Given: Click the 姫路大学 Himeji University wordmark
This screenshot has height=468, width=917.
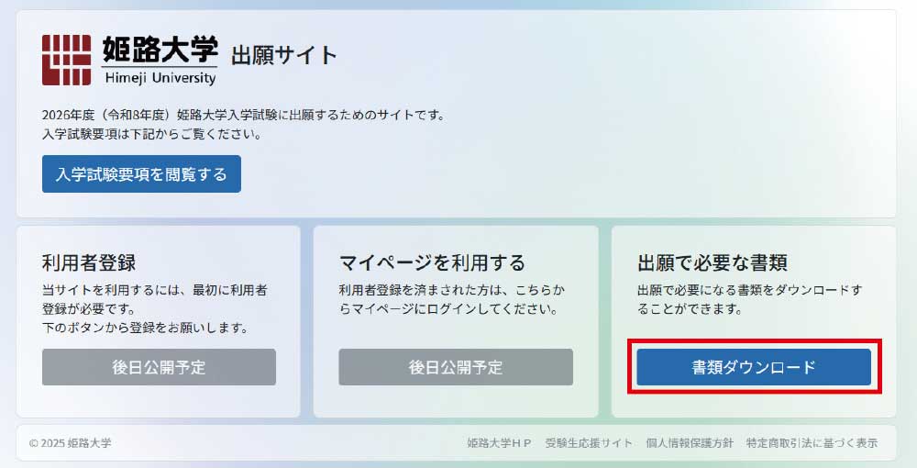Looking at the screenshot, I should (160, 60).
